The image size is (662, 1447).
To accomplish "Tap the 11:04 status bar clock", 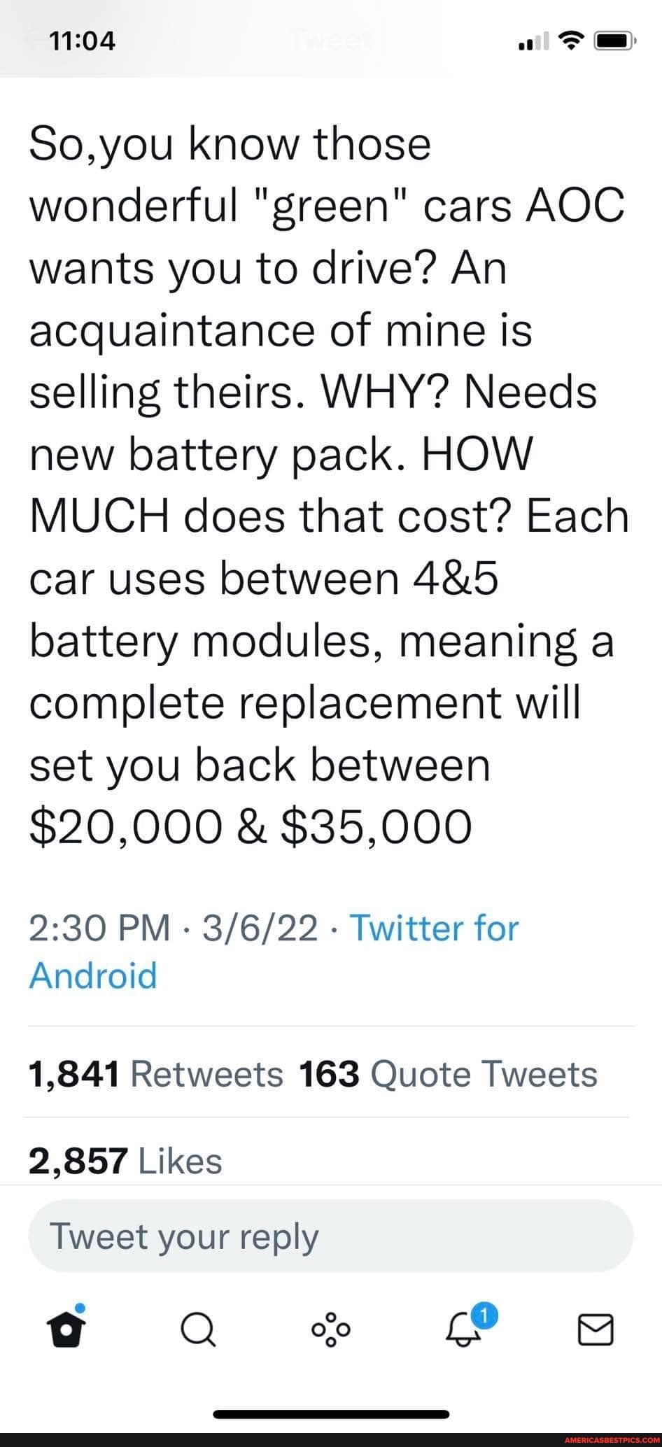I will point(83,43).
